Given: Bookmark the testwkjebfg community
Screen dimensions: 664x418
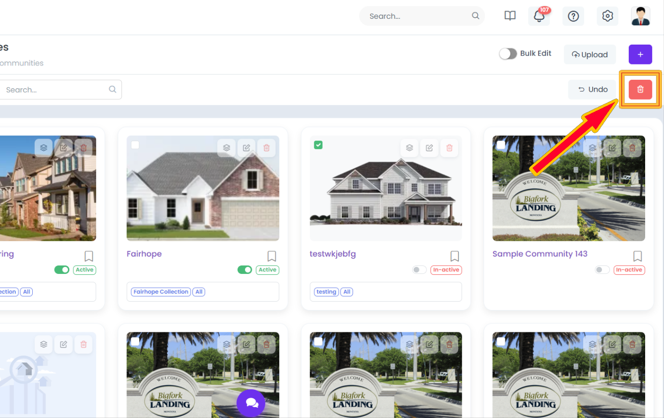Looking at the screenshot, I should pyautogui.click(x=455, y=256).
